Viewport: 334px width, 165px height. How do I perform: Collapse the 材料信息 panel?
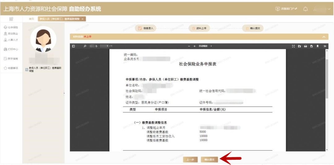(324, 37)
